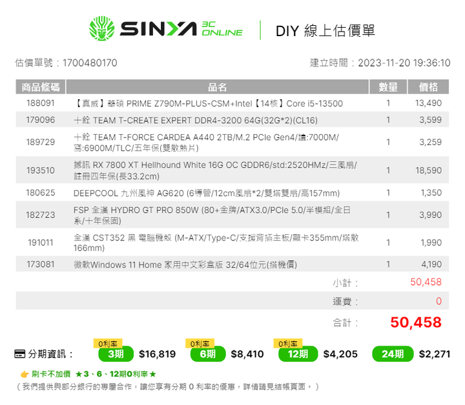Click the bank partnership note in parentheses
The width and height of the screenshot is (465, 405).
click(x=167, y=387)
